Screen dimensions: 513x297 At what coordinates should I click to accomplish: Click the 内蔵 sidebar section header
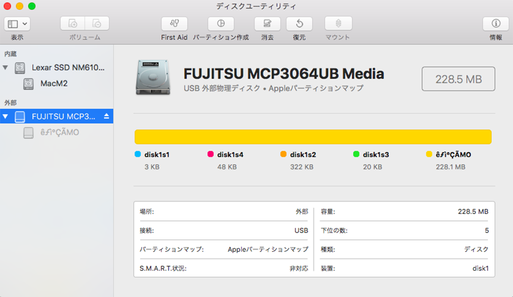[x=10, y=54]
